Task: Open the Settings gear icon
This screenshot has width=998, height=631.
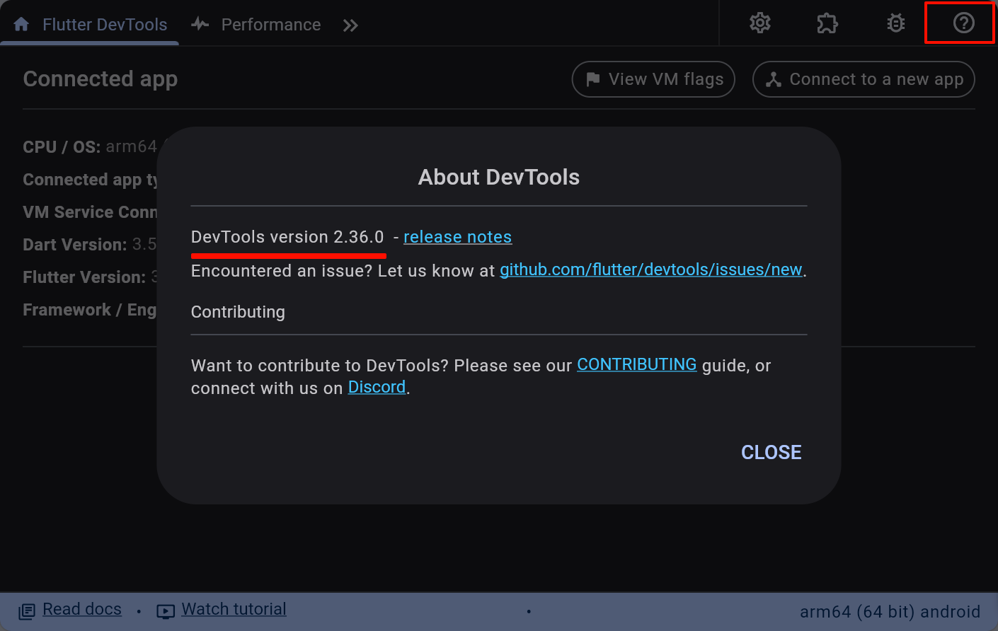Action: point(760,23)
